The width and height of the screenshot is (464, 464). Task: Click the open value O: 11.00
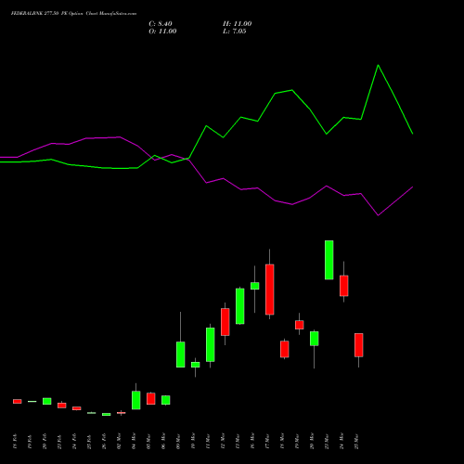coord(162,32)
